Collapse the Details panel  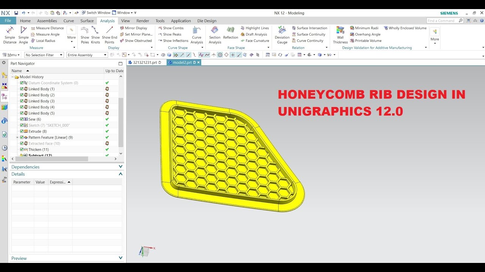tap(120, 174)
